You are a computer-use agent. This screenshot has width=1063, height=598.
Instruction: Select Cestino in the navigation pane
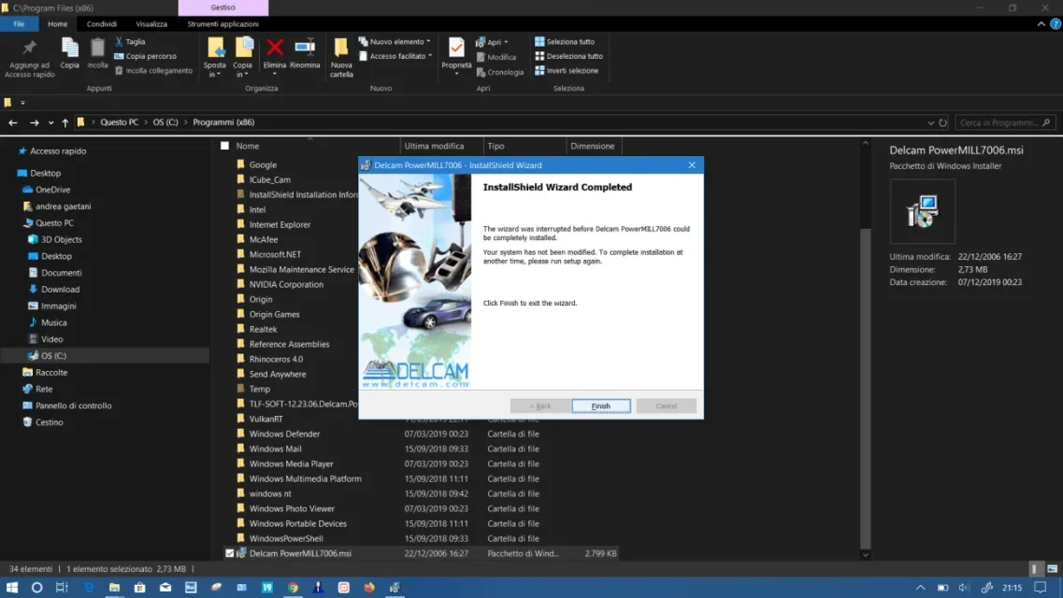[50, 422]
